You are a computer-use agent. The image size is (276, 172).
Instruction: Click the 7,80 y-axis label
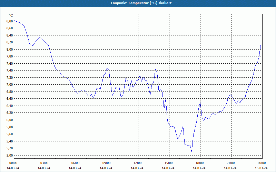pos(10,56)
